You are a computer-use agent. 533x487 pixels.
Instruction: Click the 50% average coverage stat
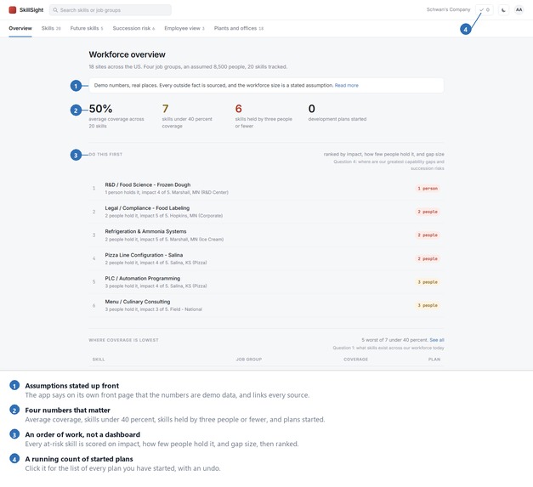click(116, 116)
